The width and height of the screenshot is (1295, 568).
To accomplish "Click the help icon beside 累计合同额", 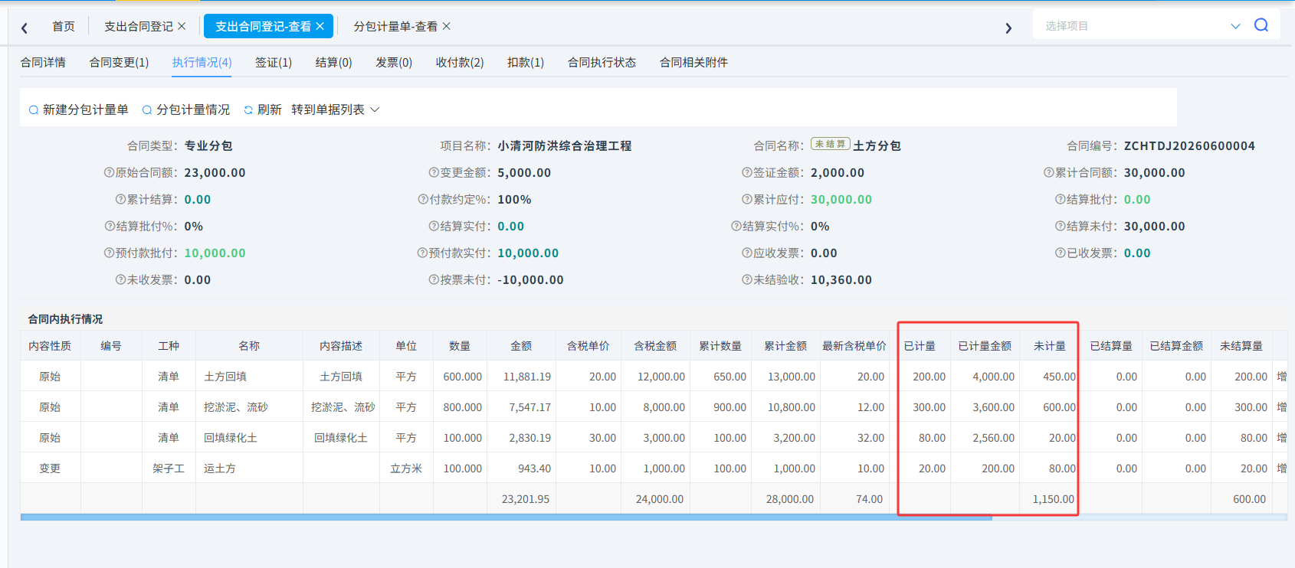I will point(1049,173).
